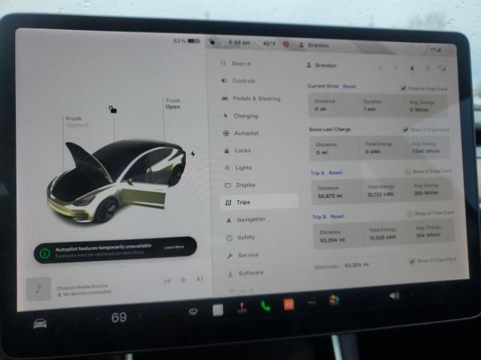Reset the Current Drive stats
Image resolution: width=481 pixels, height=360 pixels.
tap(349, 86)
